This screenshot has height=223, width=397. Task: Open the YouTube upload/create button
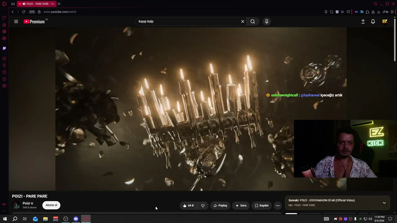pyautogui.click(x=363, y=21)
